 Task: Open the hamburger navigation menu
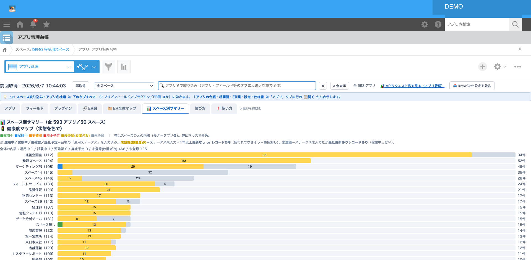7,24
